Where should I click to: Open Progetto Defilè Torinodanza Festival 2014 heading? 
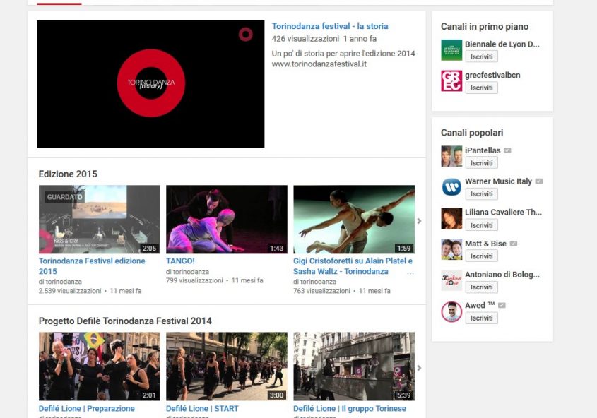(125, 321)
